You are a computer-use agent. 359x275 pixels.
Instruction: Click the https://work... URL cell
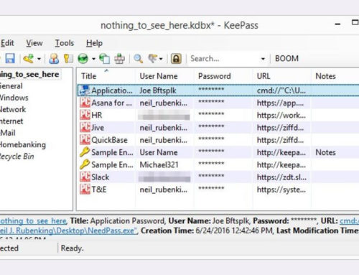(281, 115)
